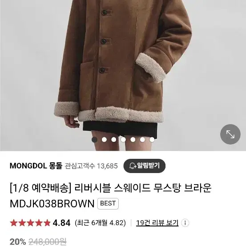This screenshot has width=246, height=246.
Task: Expand product image to fullscreen
Action: (x=230, y=134)
